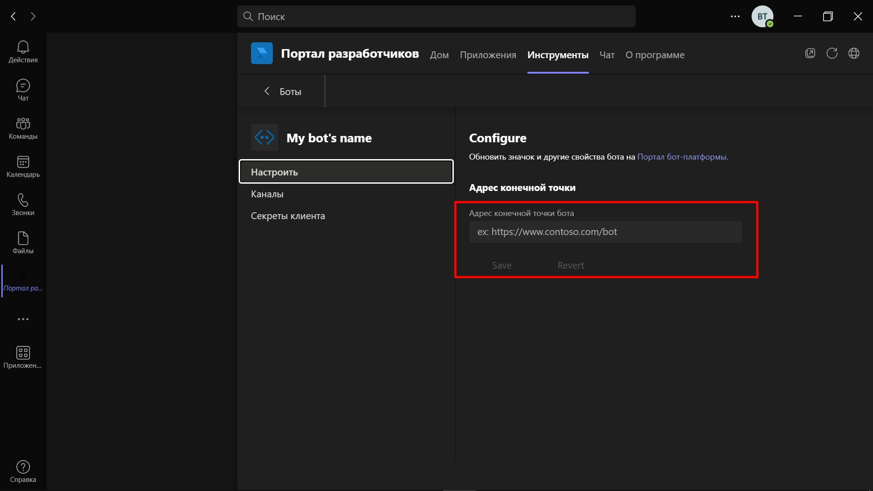Click the bot endpoint address field
The image size is (873, 491).
(605, 232)
